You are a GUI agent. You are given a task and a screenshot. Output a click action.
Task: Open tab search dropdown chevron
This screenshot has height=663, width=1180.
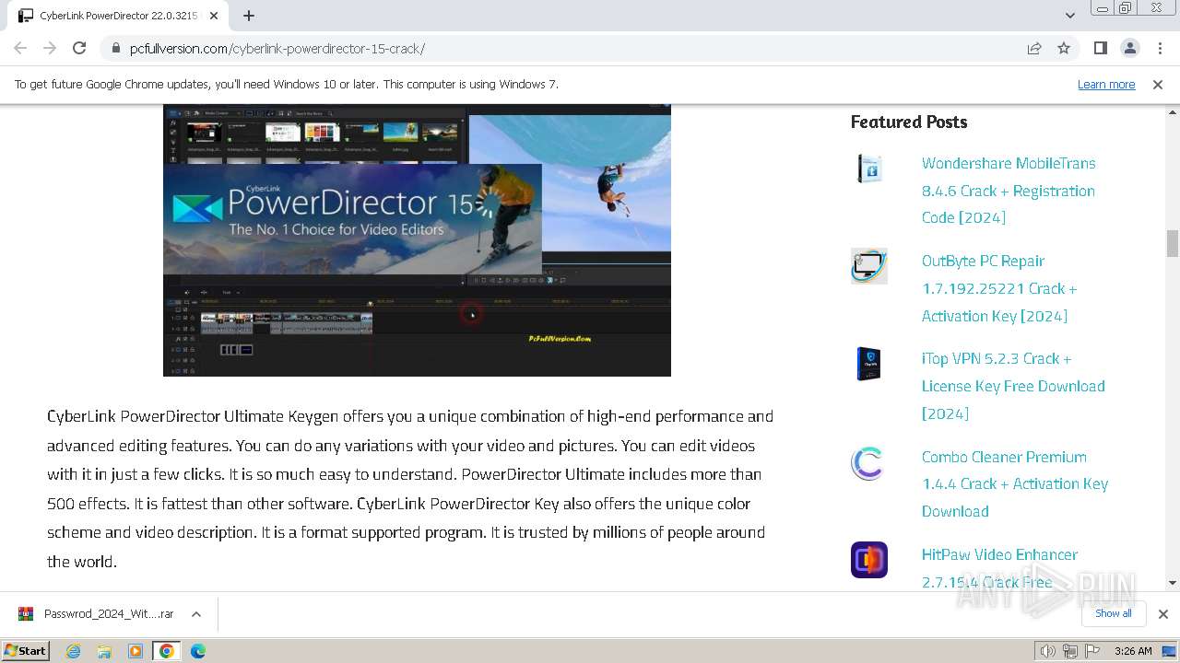tap(1070, 16)
